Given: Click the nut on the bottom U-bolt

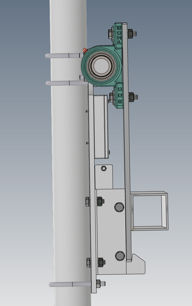Looking at the screenshot, I should pos(99,283).
